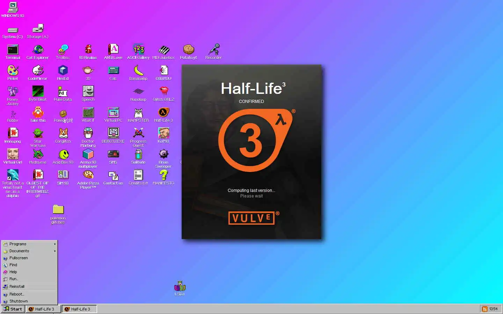Click the RSS feed tray icon

(484, 309)
